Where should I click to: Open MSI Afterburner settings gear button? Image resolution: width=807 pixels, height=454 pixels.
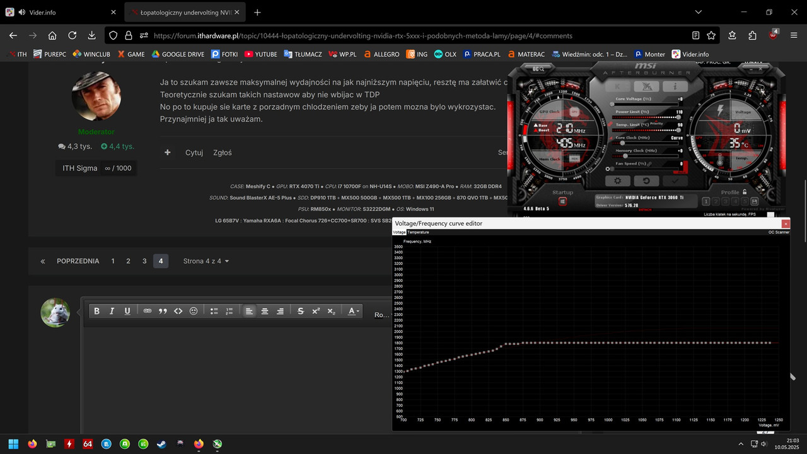pos(618,181)
